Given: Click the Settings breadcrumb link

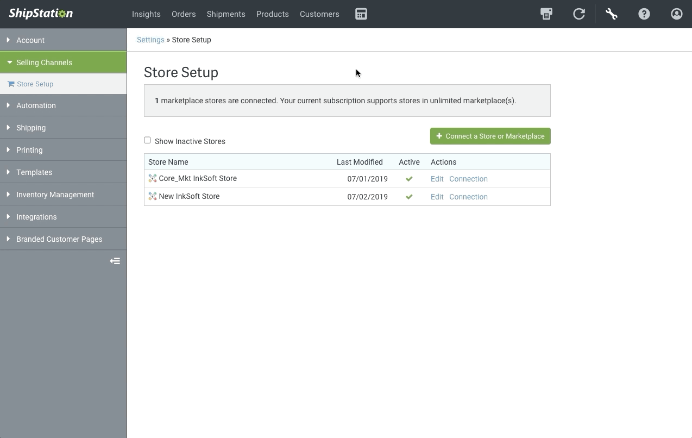Looking at the screenshot, I should [x=150, y=39].
